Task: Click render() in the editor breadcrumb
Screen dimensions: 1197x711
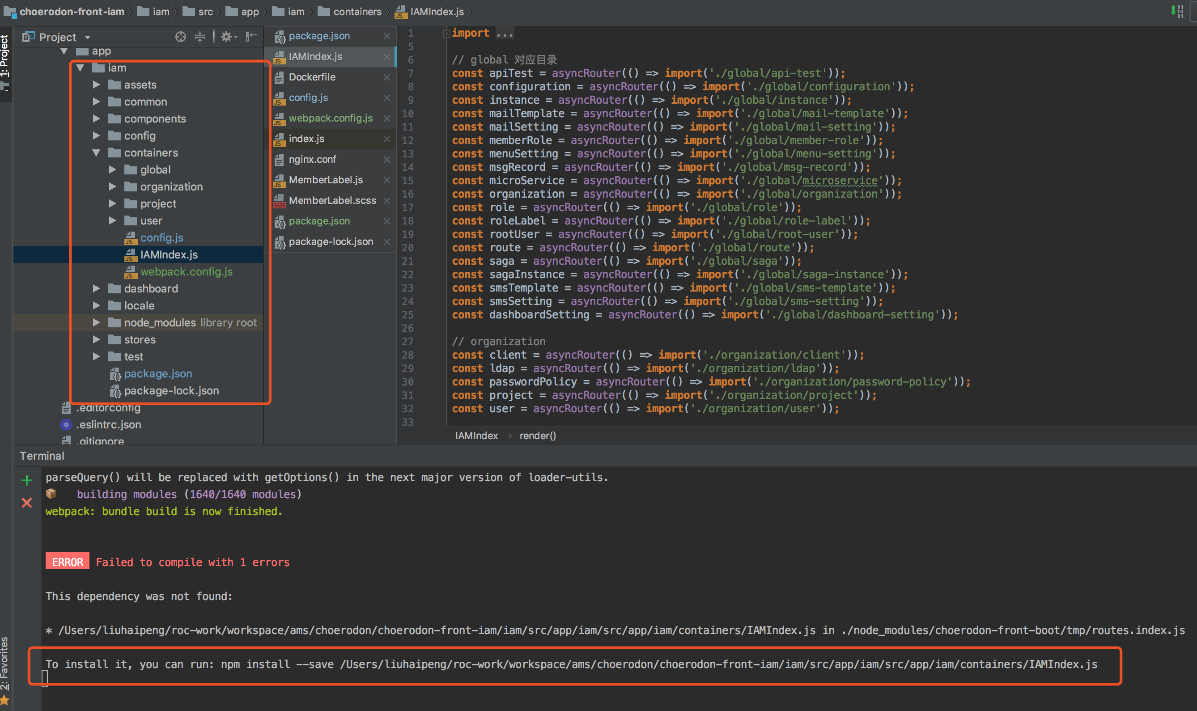Action: [x=538, y=436]
